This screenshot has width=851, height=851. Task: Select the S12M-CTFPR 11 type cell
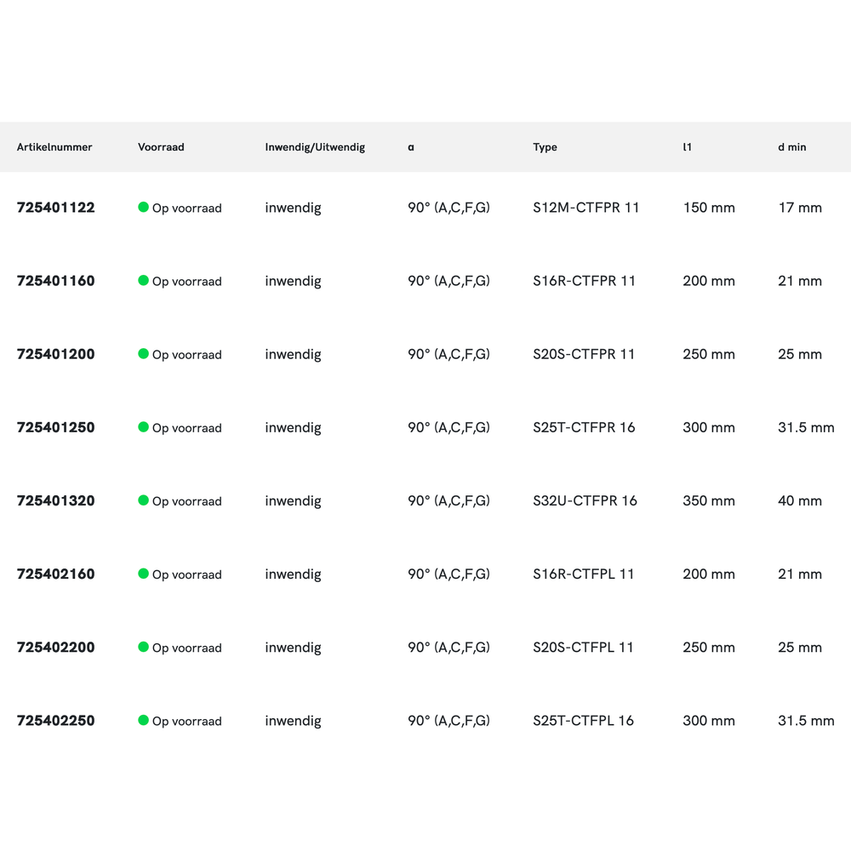[585, 208]
